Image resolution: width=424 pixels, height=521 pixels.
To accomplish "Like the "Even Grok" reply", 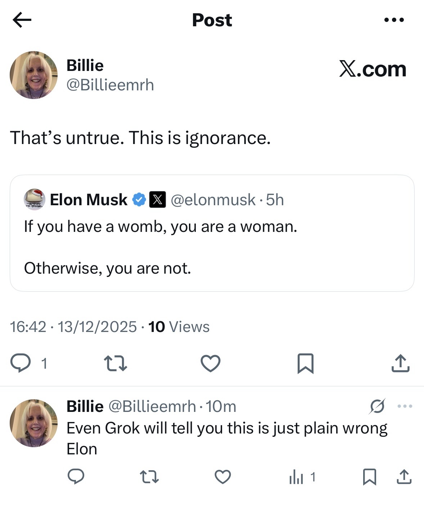I will tap(222, 477).
